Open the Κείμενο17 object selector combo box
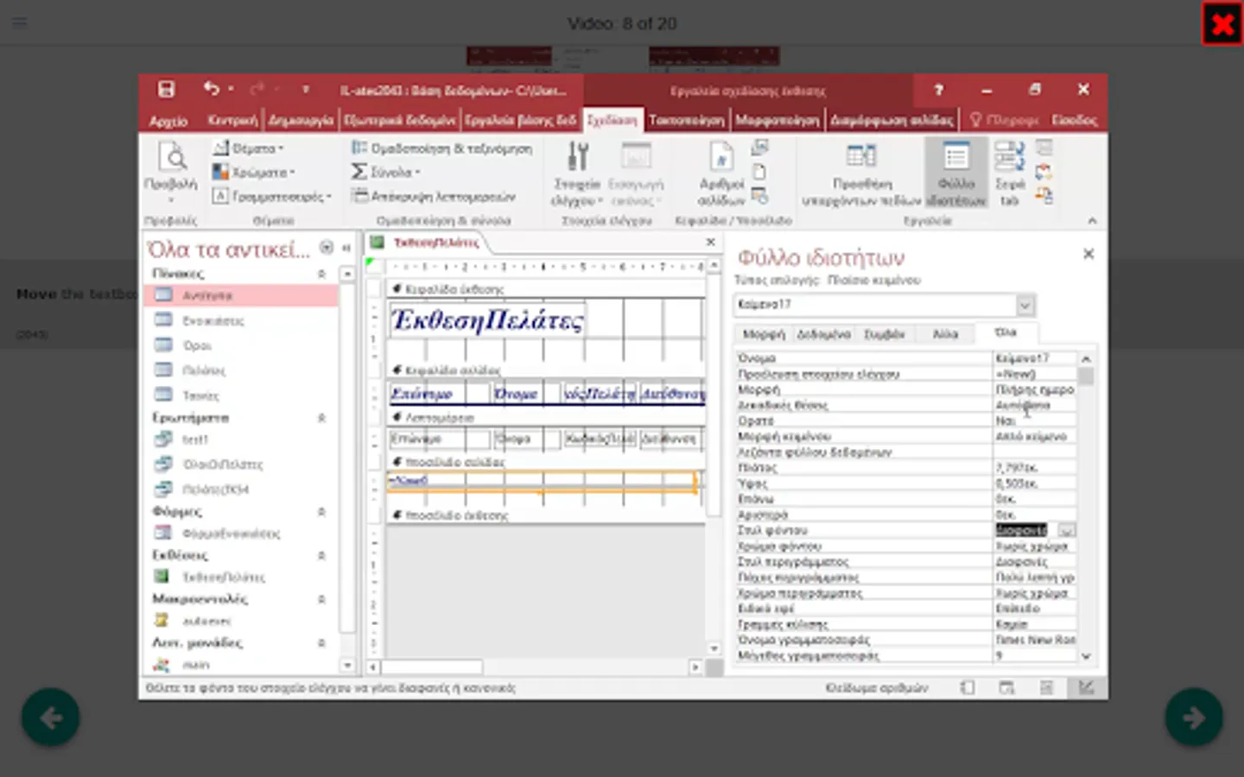 coord(1025,305)
